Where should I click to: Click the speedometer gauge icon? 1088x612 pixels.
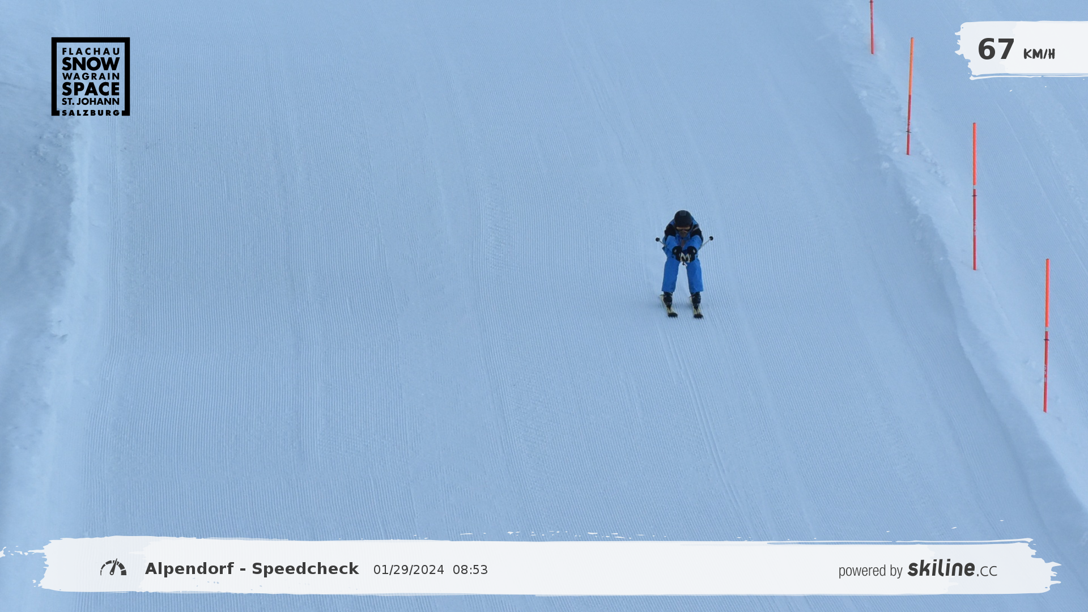coord(113,568)
